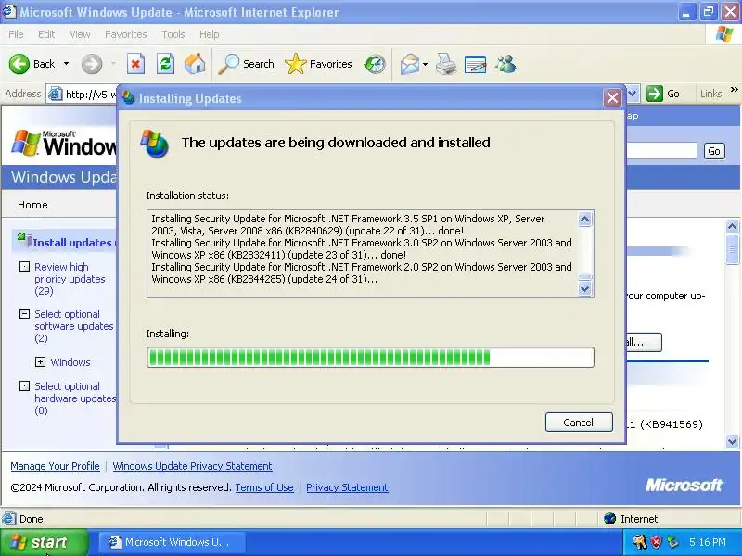Open the Terms of Use link
This screenshot has width=742, height=556.
point(264,487)
